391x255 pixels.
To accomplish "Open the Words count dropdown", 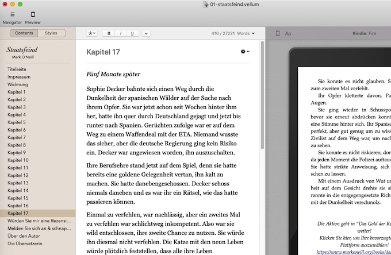I will (246, 33).
